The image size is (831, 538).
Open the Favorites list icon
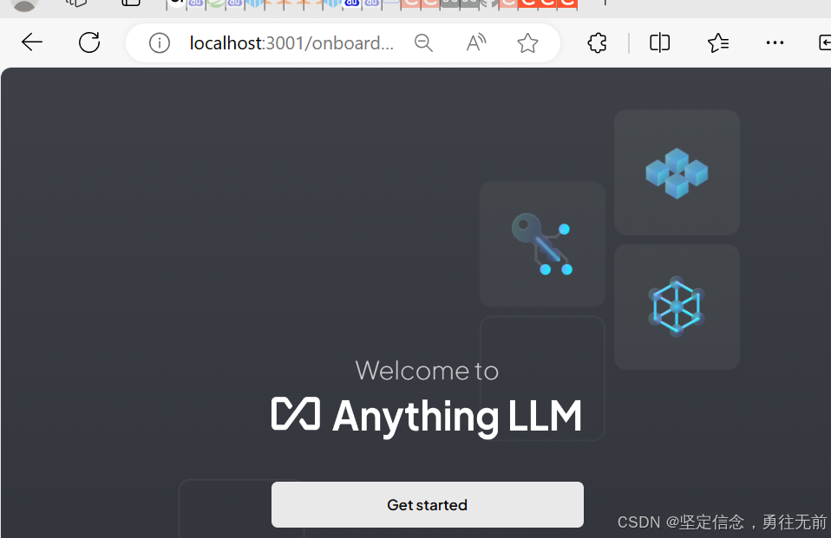pos(718,43)
